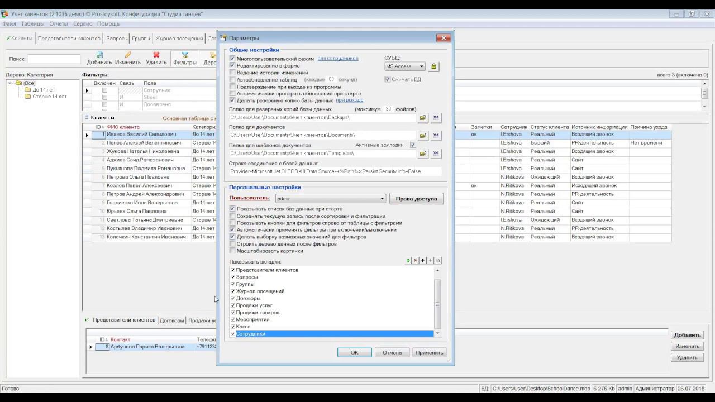Click the database password lock icon
The height and width of the screenshot is (402, 715).
(x=433, y=66)
